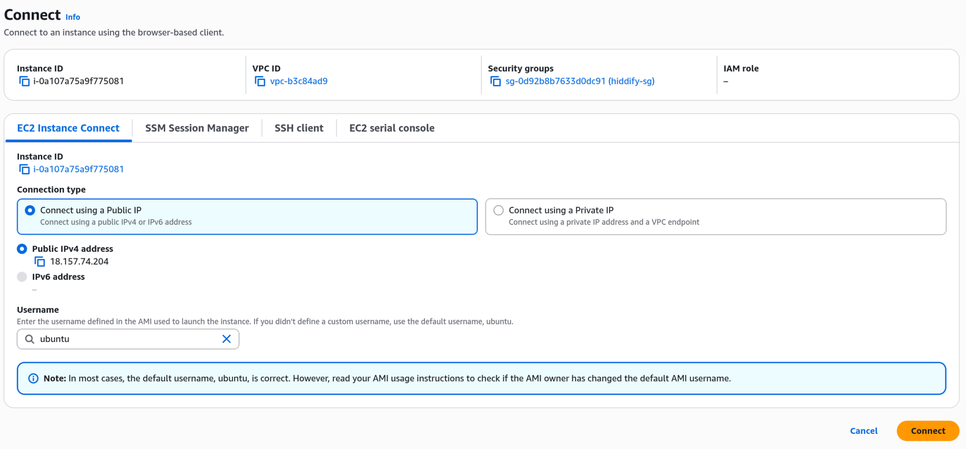Click Cancel to dismiss the dialog

coord(863,430)
